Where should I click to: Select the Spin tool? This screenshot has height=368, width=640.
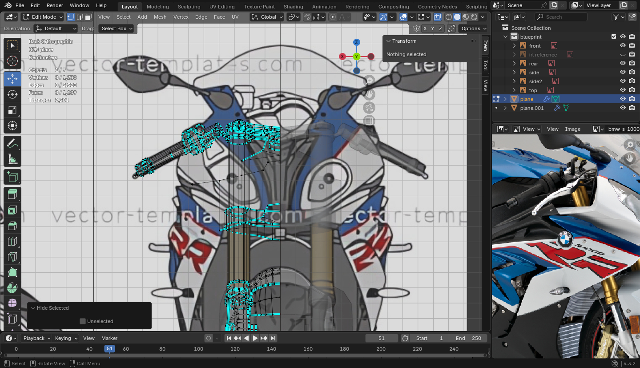tap(12, 288)
